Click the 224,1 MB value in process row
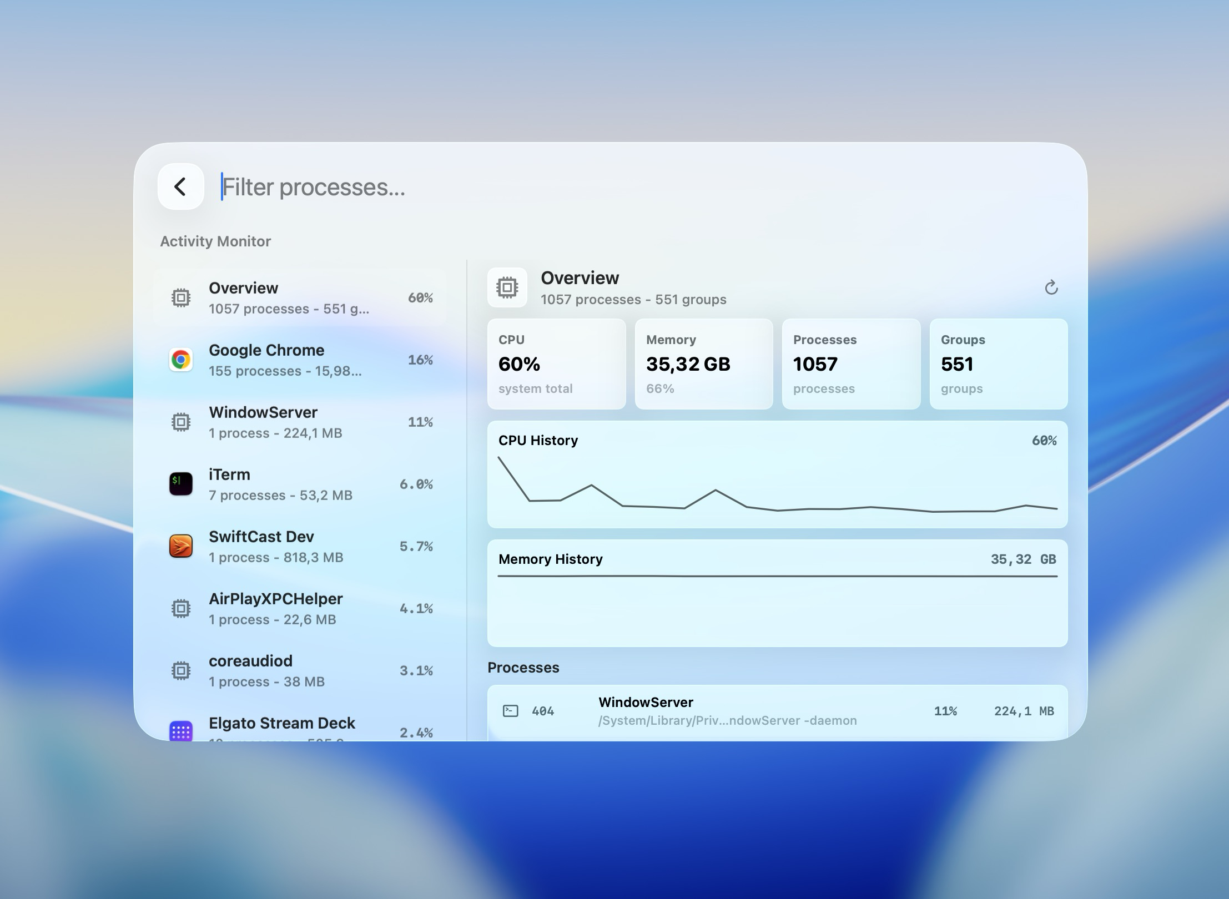 (1024, 711)
